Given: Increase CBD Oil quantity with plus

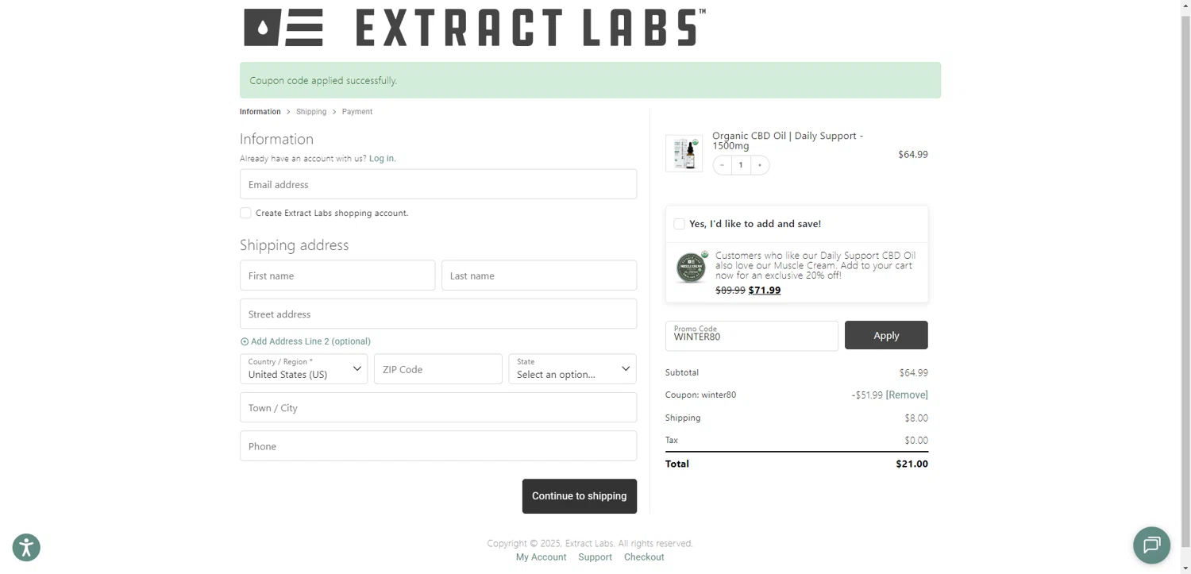Looking at the screenshot, I should [760, 165].
